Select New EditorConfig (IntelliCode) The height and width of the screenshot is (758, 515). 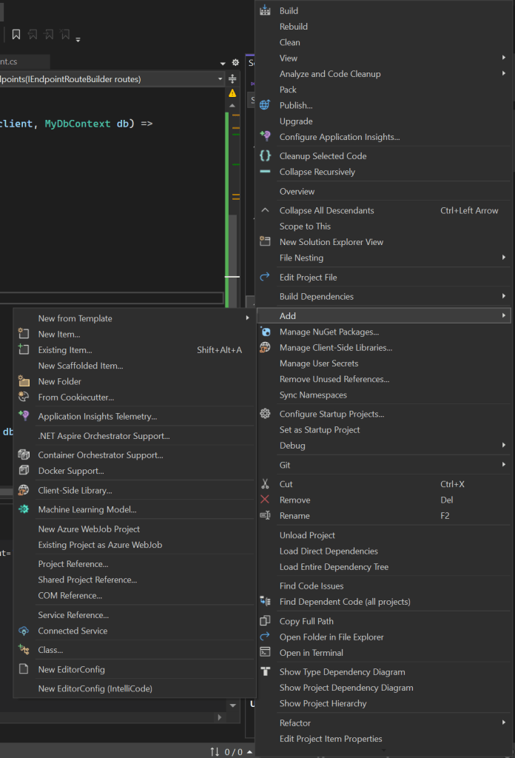pos(95,688)
